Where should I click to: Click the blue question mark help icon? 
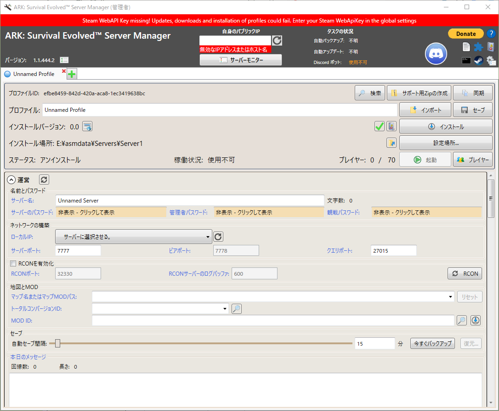pos(491,34)
